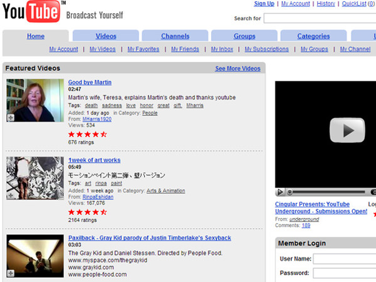Open the 1week of art works thumbnail
Viewport: 376px width, 282px height.
[x=35, y=178]
